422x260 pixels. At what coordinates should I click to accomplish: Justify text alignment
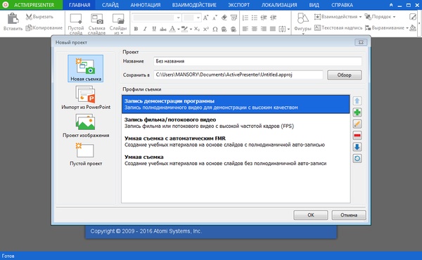273,29
